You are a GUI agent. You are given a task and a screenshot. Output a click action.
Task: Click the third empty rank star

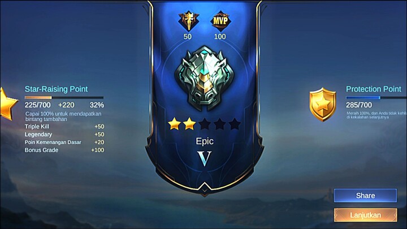pyautogui.click(x=205, y=124)
